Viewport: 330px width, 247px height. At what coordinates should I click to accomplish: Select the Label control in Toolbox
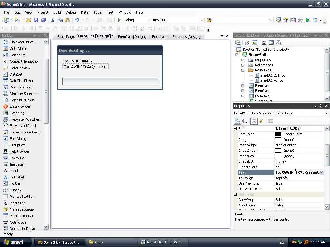coord(14,171)
